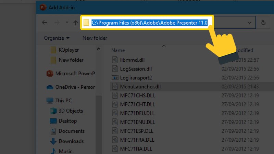274x154 pixels.
Task: Select LogTransport2 application file
Action: 136,78
